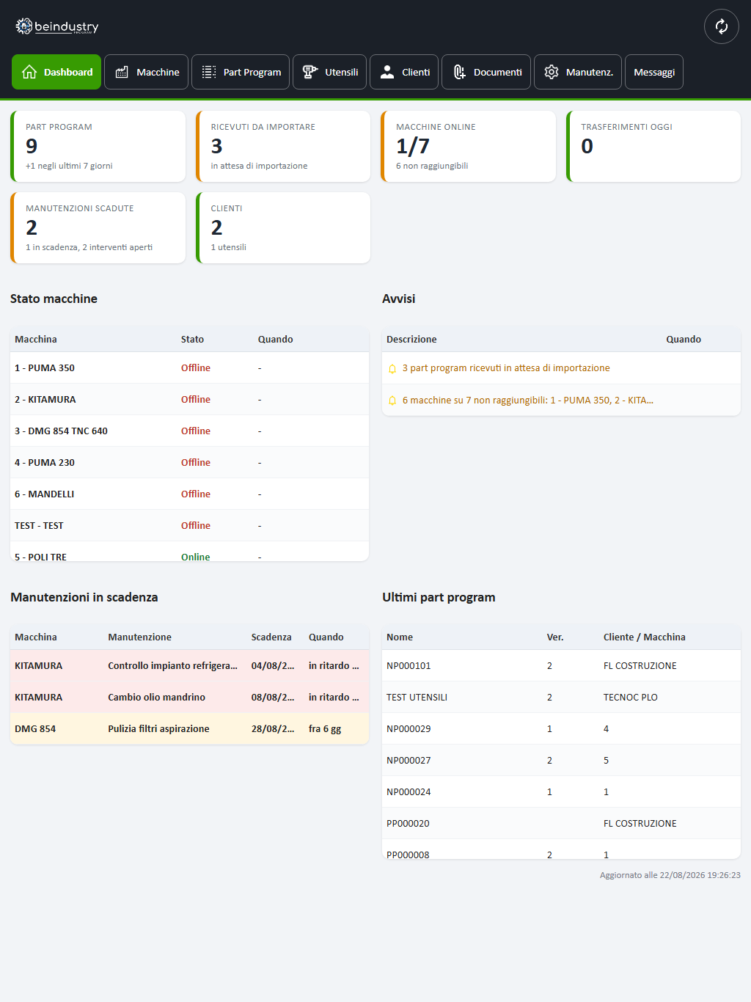
Task: Open the Trasferimenti Oggi card
Action: 653,146
